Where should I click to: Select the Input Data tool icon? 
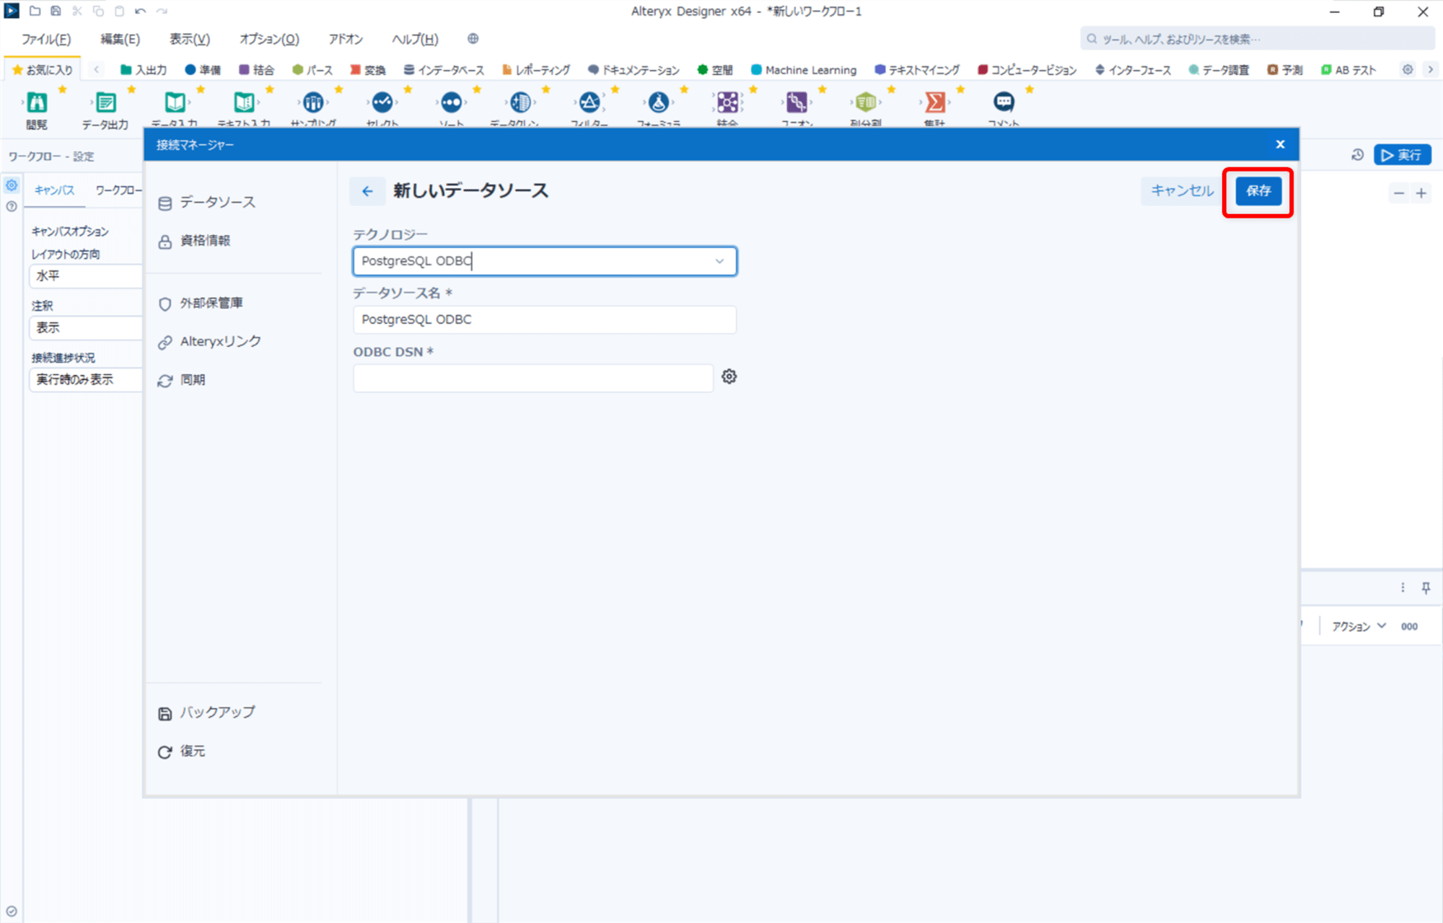coord(175,102)
